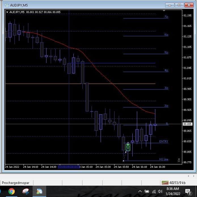Open the clock showing 8:36 AM
Image resolution: width=197 pixels, height=197 pixels.
173,191
